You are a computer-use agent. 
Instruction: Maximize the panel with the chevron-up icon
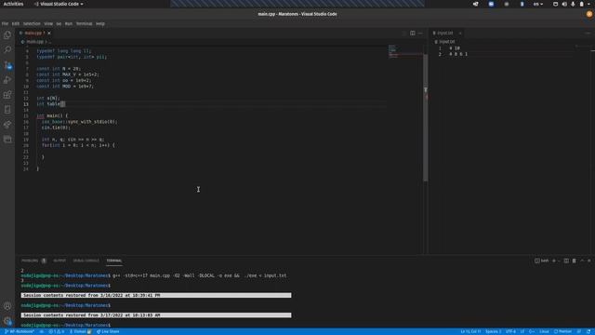(582, 261)
